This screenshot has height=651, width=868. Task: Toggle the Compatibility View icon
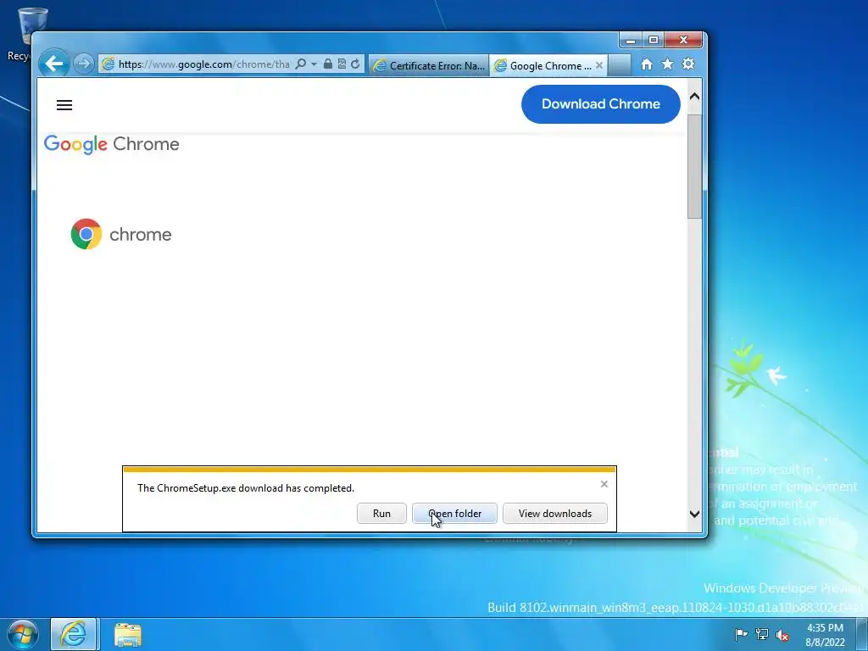pyautogui.click(x=342, y=64)
